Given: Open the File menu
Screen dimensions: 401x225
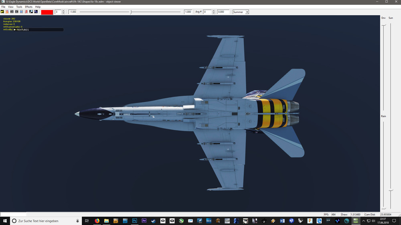Looking at the screenshot, I should tap(3, 7).
